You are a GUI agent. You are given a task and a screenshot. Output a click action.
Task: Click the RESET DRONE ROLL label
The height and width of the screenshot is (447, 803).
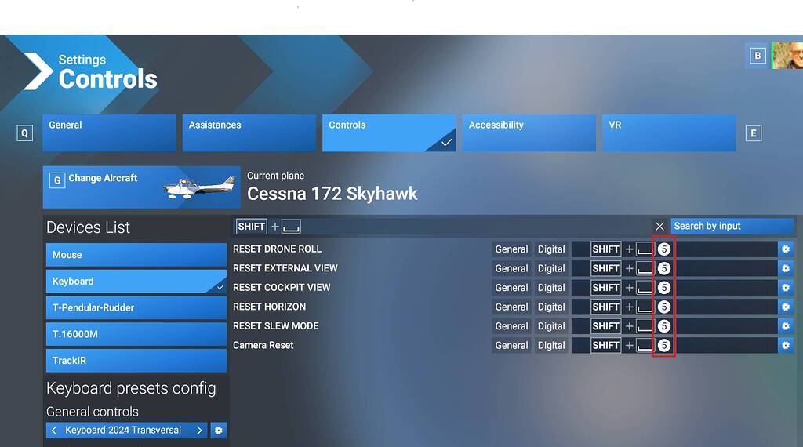277,249
